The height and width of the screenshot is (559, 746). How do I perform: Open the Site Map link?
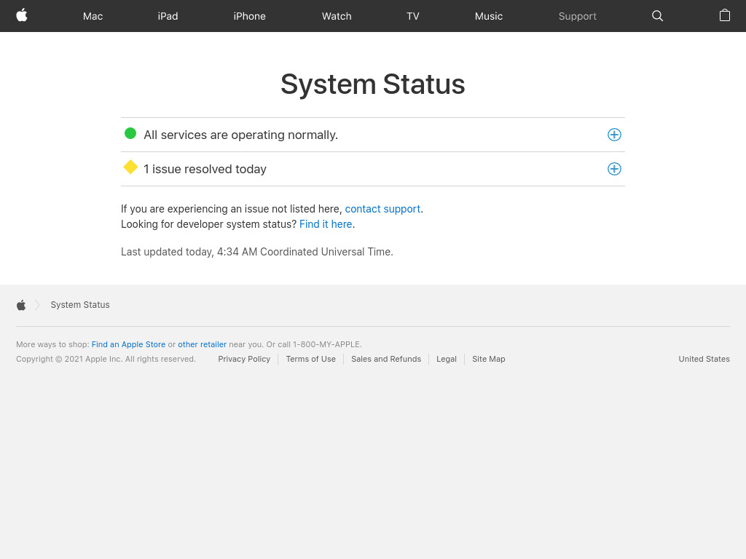pyautogui.click(x=489, y=359)
